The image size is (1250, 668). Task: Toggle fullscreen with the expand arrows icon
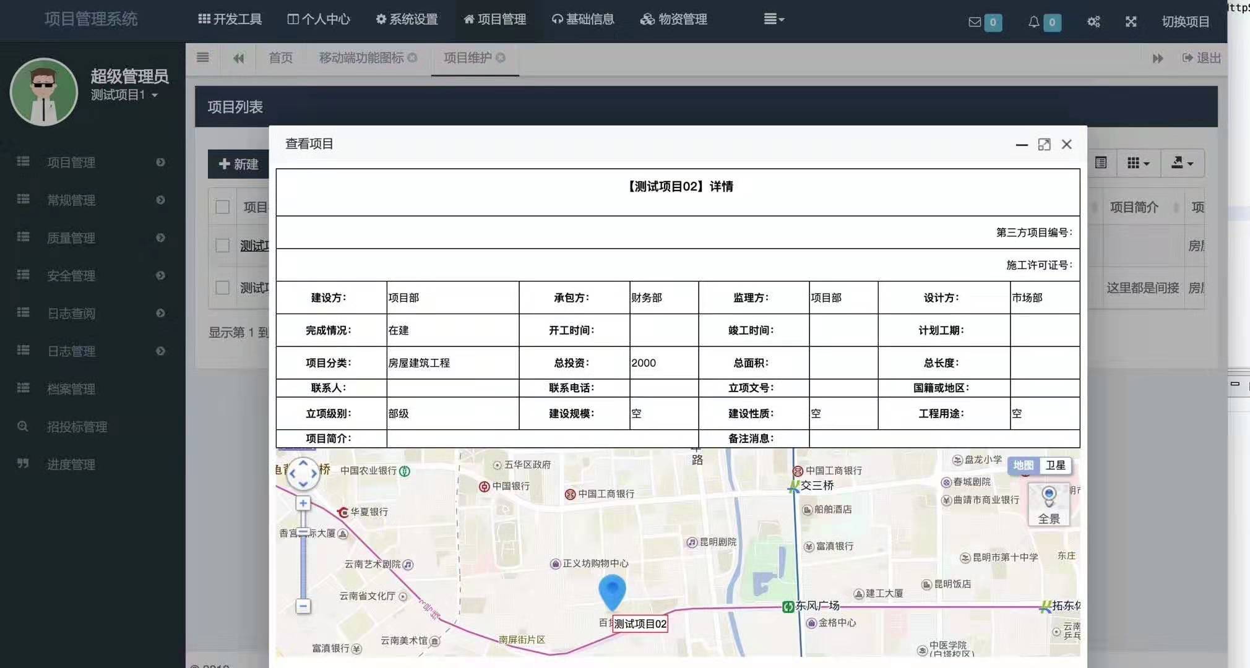[1131, 22]
